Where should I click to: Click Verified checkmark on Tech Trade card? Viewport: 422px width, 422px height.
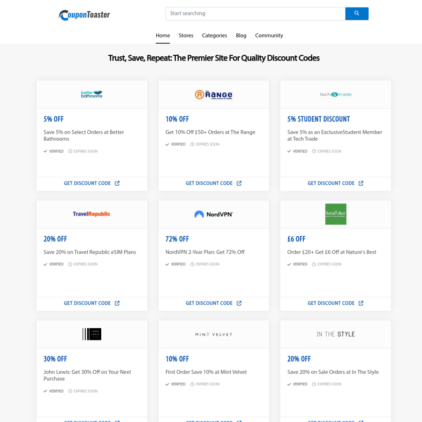[x=289, y=151]
